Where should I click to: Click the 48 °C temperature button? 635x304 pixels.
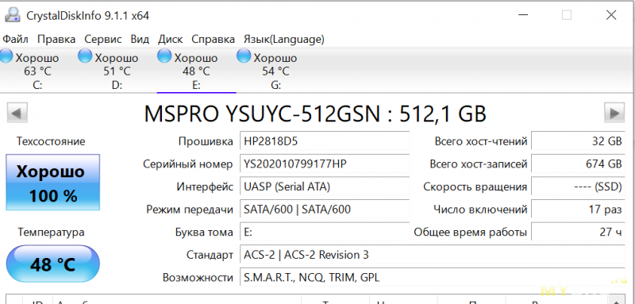coord(52,264)
